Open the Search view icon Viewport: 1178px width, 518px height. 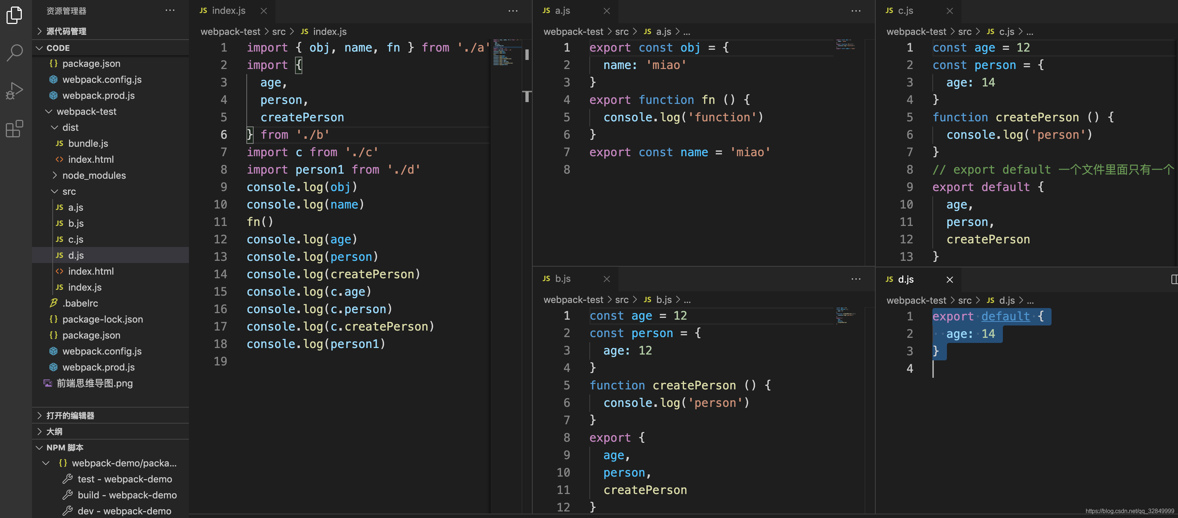coord(15,53)
